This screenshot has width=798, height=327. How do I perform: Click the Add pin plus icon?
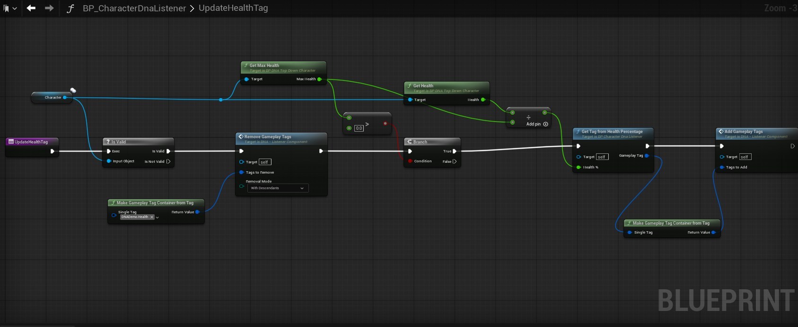coord(545,124)
